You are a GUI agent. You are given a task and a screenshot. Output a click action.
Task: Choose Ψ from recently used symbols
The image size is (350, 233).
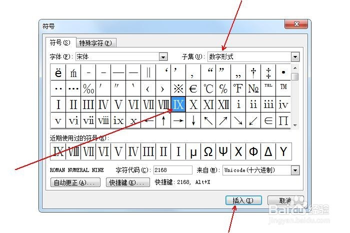[x=223, y=151]
